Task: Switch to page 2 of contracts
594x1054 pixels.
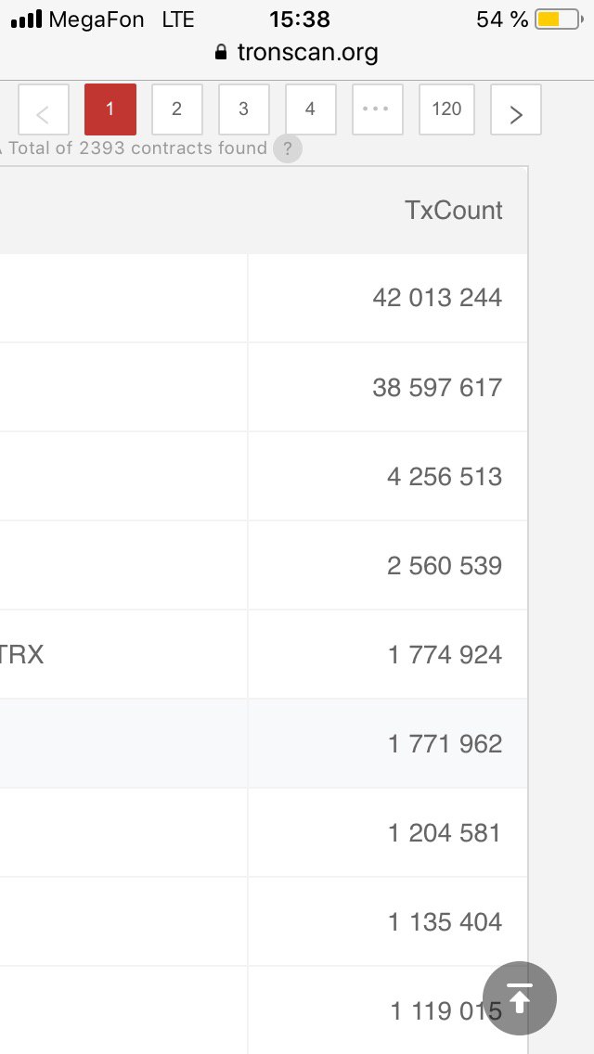Action: [177, 109]
